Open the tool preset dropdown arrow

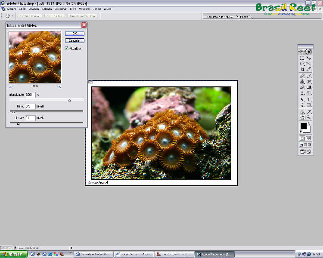click(x=13, y=16)
